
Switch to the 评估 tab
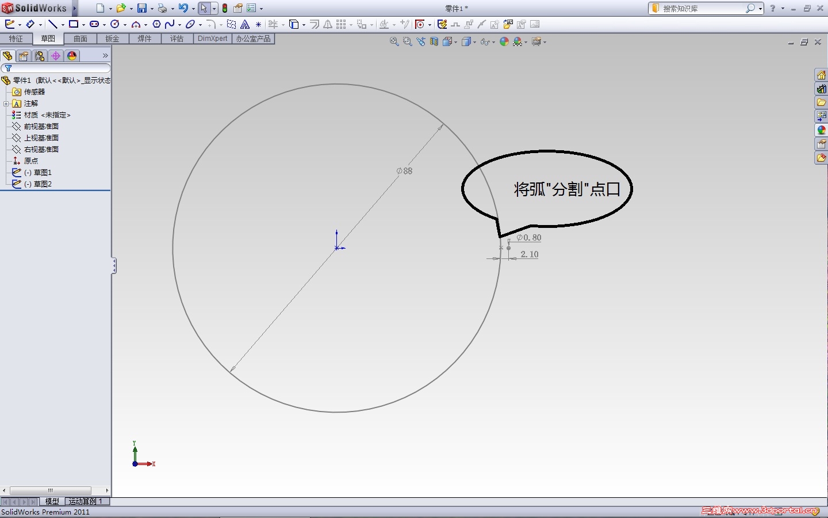177,39
